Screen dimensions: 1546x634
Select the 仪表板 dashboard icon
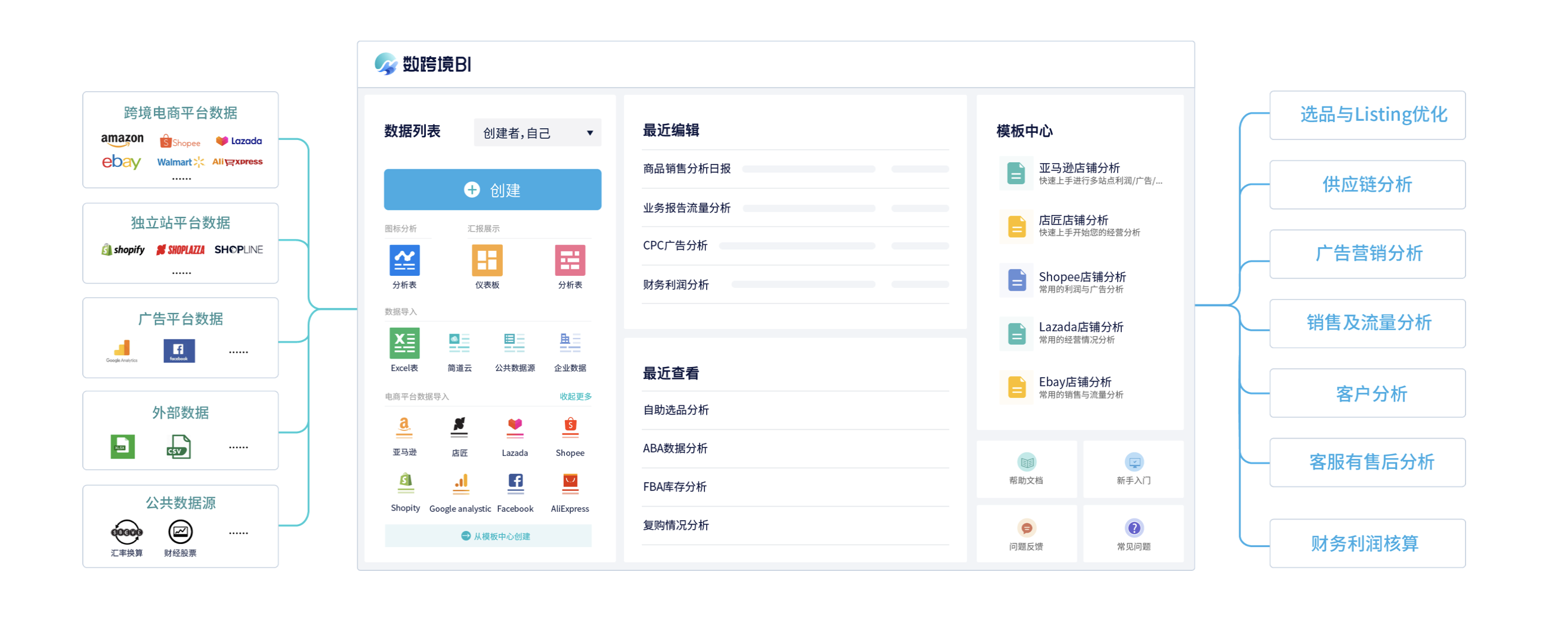pyautogui.click(x=487, y=260)
